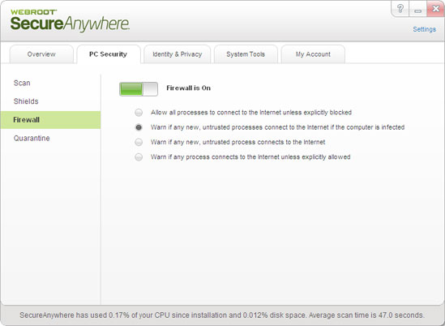
Task: Click the CPU usage status bar text
Action: 222,315
